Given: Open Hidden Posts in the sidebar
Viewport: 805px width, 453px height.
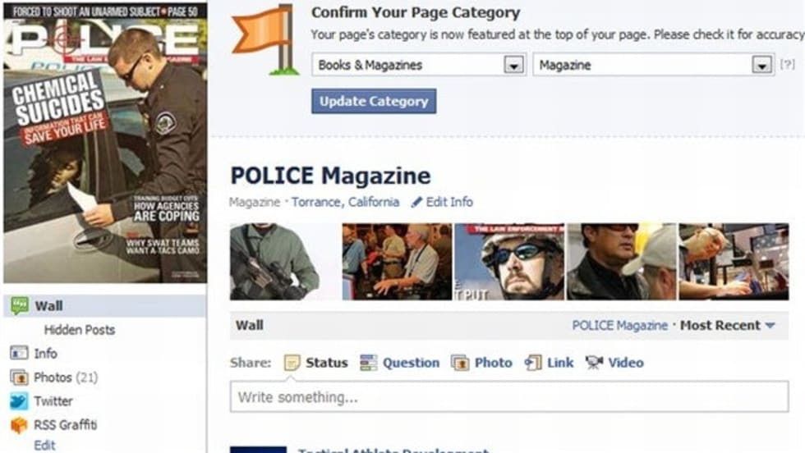Looking at the screenshot, I should (x=80, y=330).
